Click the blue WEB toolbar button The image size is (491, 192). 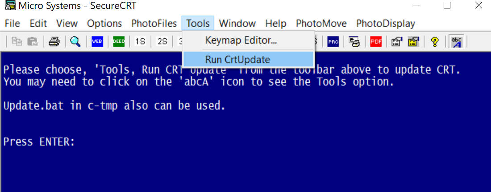tap(97, 41)
